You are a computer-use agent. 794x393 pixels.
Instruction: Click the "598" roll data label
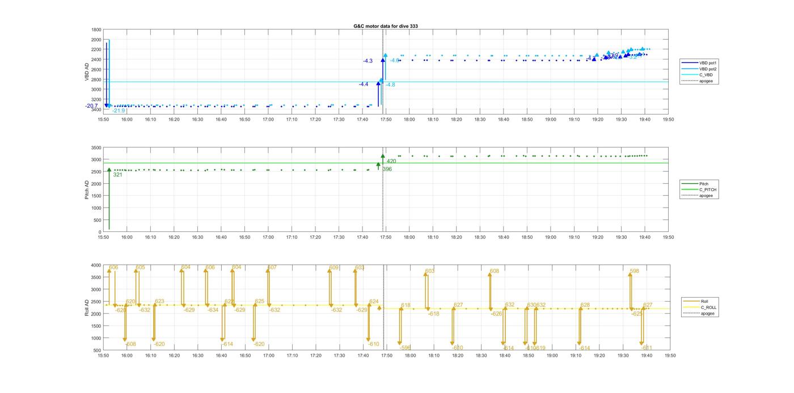click(634, 271)
